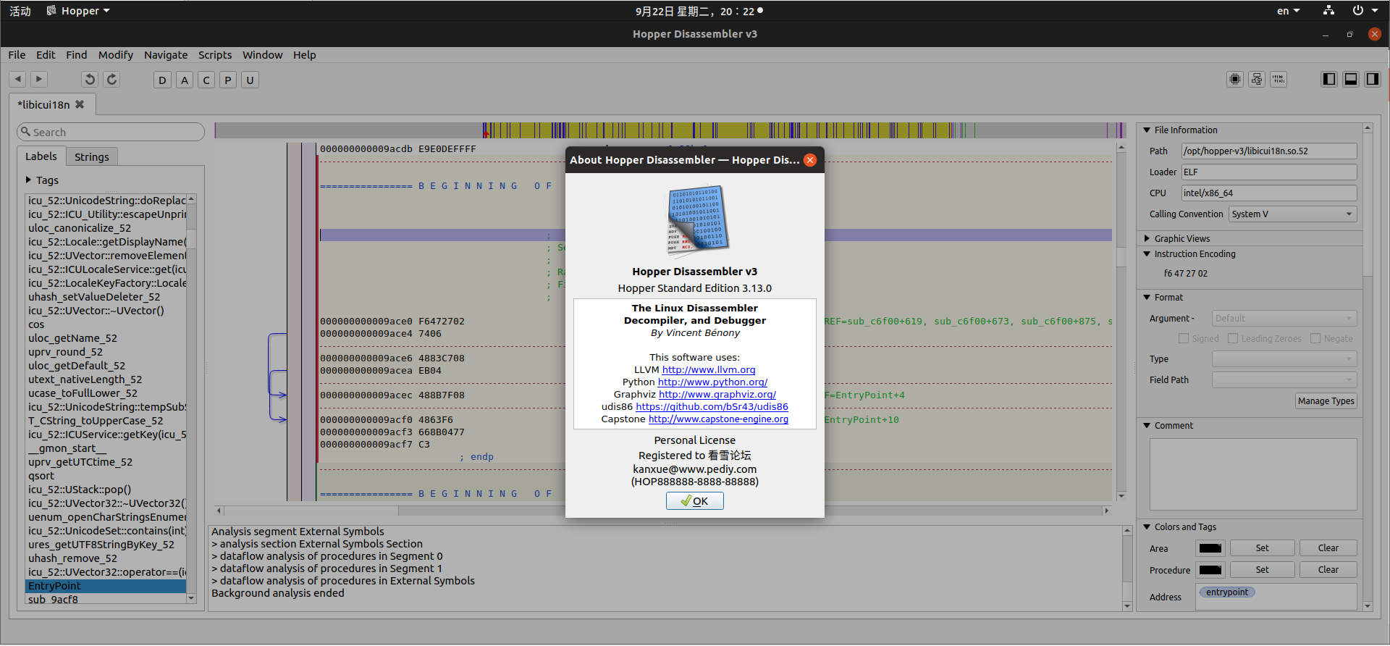This screenshot has width=1390, height=646.
Task: Click OK in the About dialog
Action: click(695, 501)
